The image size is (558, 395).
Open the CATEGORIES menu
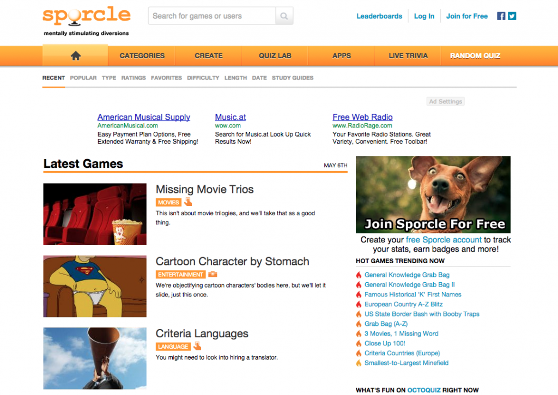(x=142, y=56)
